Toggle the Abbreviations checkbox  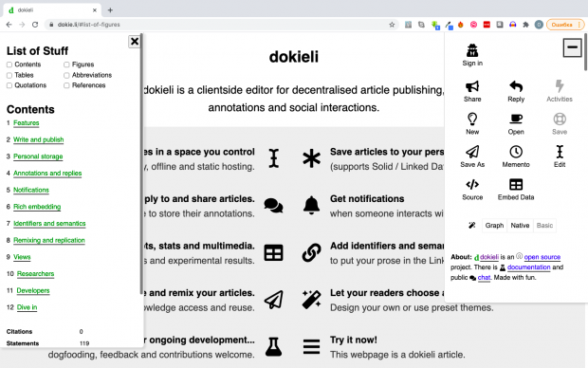tap(66, 75)
